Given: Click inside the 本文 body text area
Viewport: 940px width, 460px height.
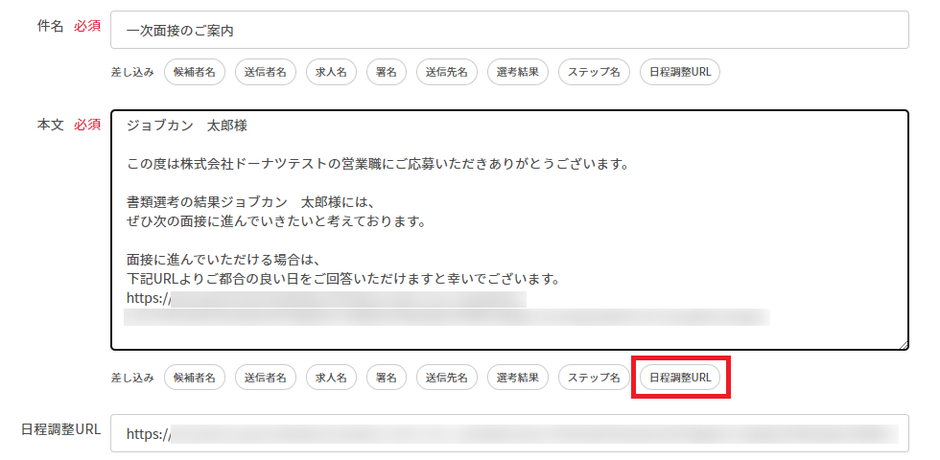Looking at the screenshot, I should tap(508, 230).
